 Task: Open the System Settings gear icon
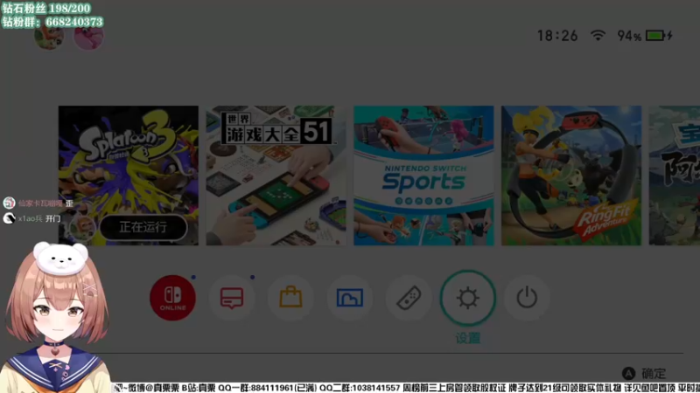click(x=467, y=298)
